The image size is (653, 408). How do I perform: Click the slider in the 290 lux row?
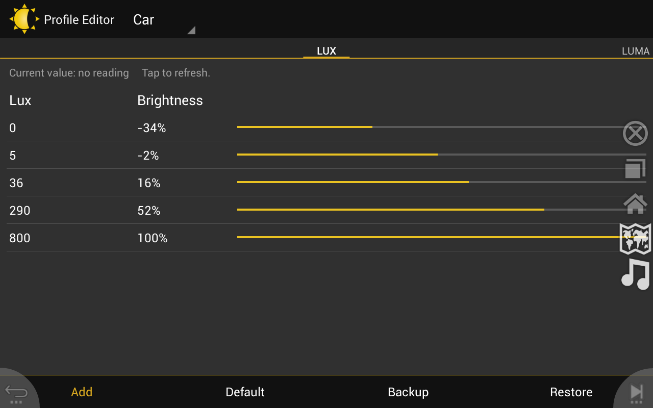(544, 210)
